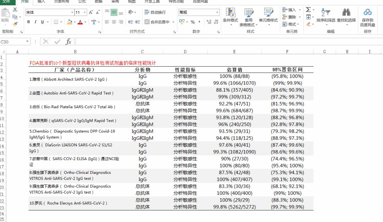Click the Insert Function fx icon
This screenshot has width=383, height=222.
[x=68, y=42]
